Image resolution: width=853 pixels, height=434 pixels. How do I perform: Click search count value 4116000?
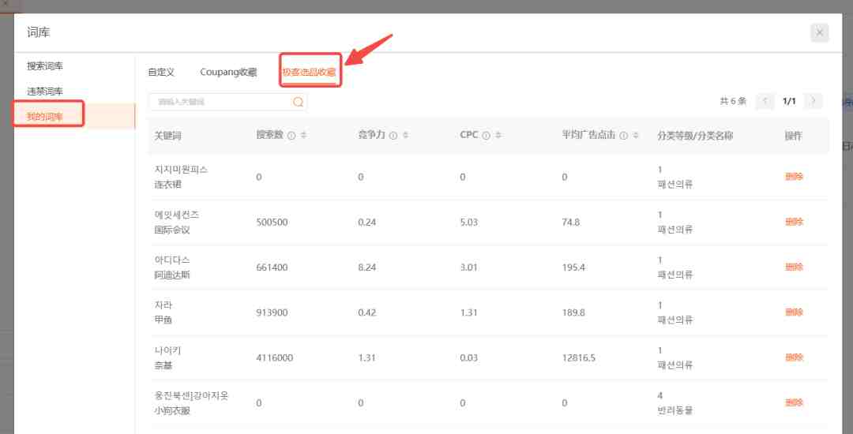click(275, 358)
